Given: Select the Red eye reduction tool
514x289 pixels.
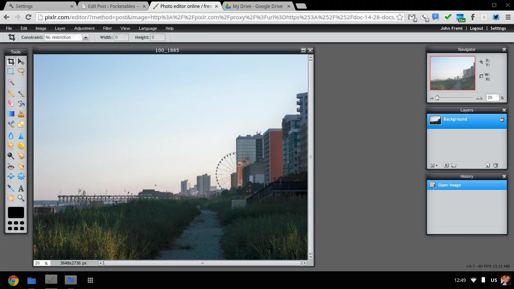Looking at the screenshot, I should point(11,166).
